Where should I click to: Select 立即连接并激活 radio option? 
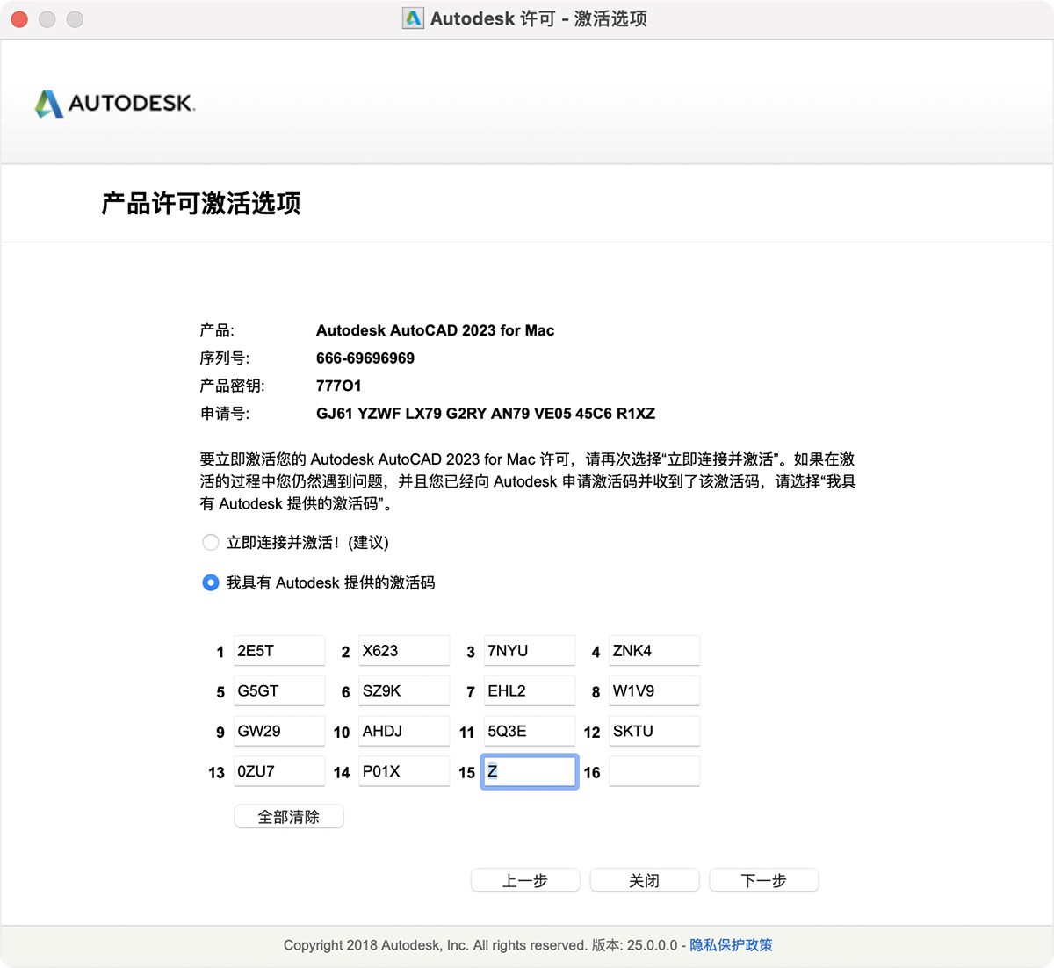pos(211,543)
